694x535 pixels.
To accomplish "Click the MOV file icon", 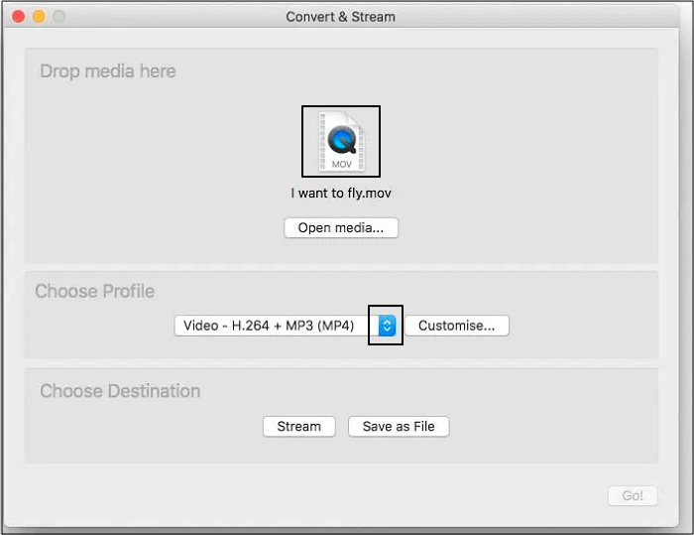I will pos(341,142).
